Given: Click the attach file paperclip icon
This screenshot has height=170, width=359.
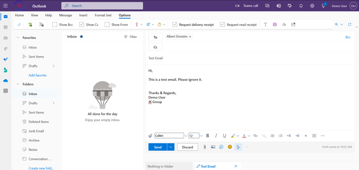Looking at the screenshot, I should point(205,147).
